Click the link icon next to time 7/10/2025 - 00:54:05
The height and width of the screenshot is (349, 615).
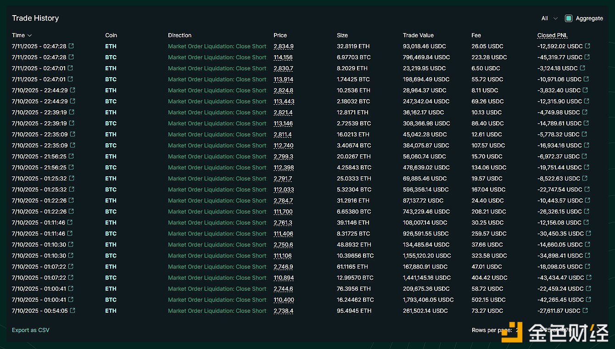pyautogui.click(x=72, y=311)
